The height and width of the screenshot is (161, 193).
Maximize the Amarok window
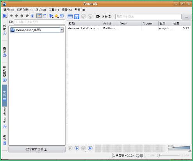[x=182, y=4]
